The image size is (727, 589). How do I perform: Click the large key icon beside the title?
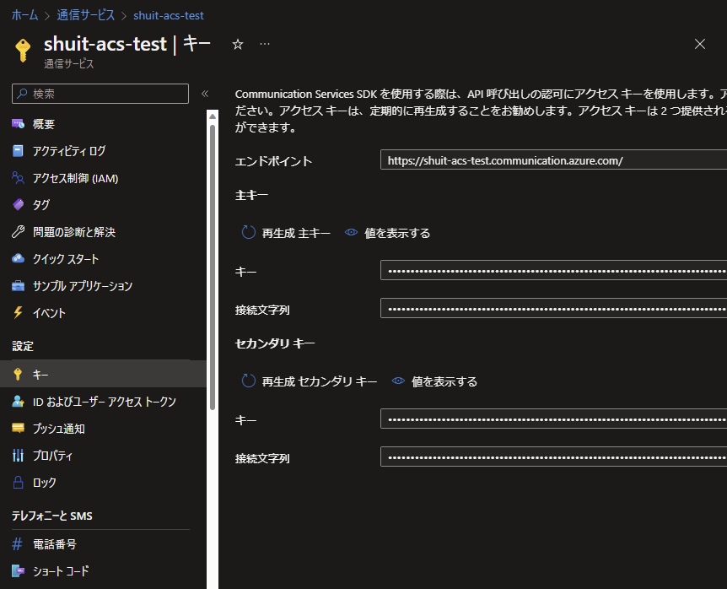[23, 50]
